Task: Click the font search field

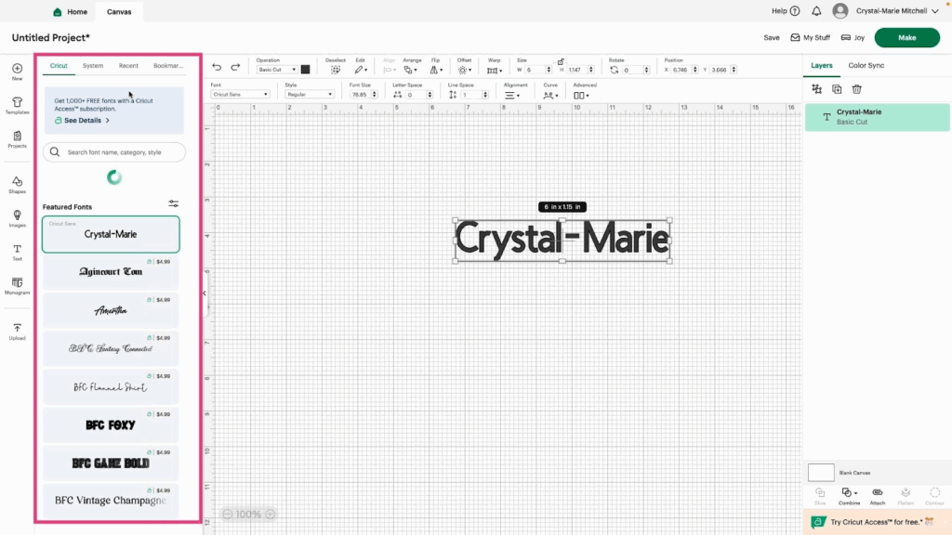Action: tap(114, 152)
